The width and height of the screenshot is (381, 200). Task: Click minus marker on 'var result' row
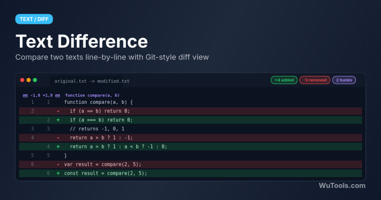tap(58, 164)
